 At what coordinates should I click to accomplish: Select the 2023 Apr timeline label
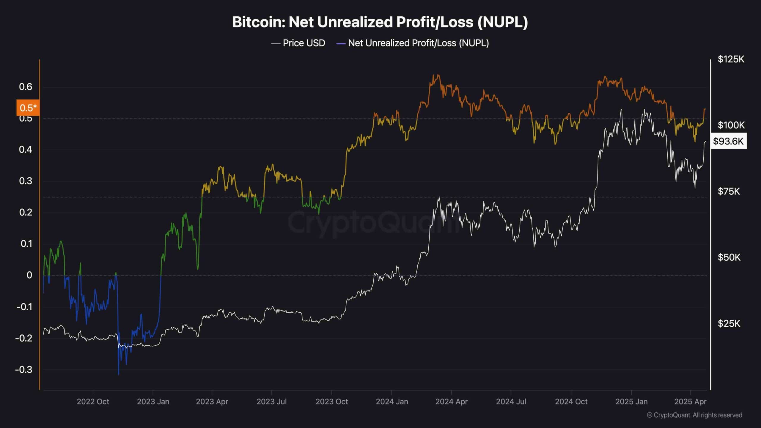(212, 402)
